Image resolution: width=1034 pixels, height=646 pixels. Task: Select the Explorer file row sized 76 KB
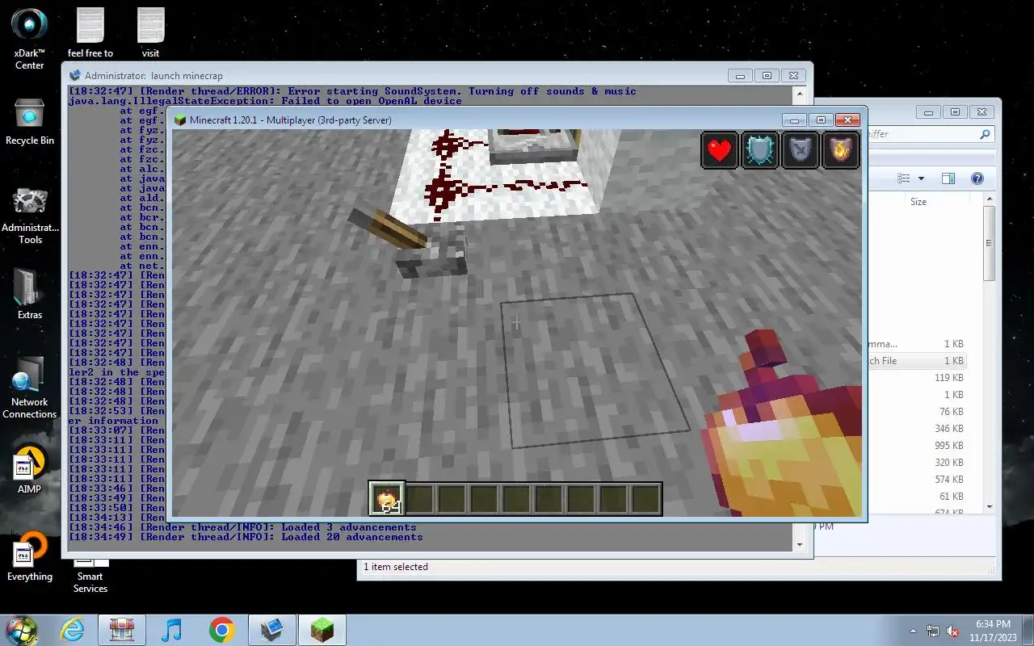[x=916, y=412]
